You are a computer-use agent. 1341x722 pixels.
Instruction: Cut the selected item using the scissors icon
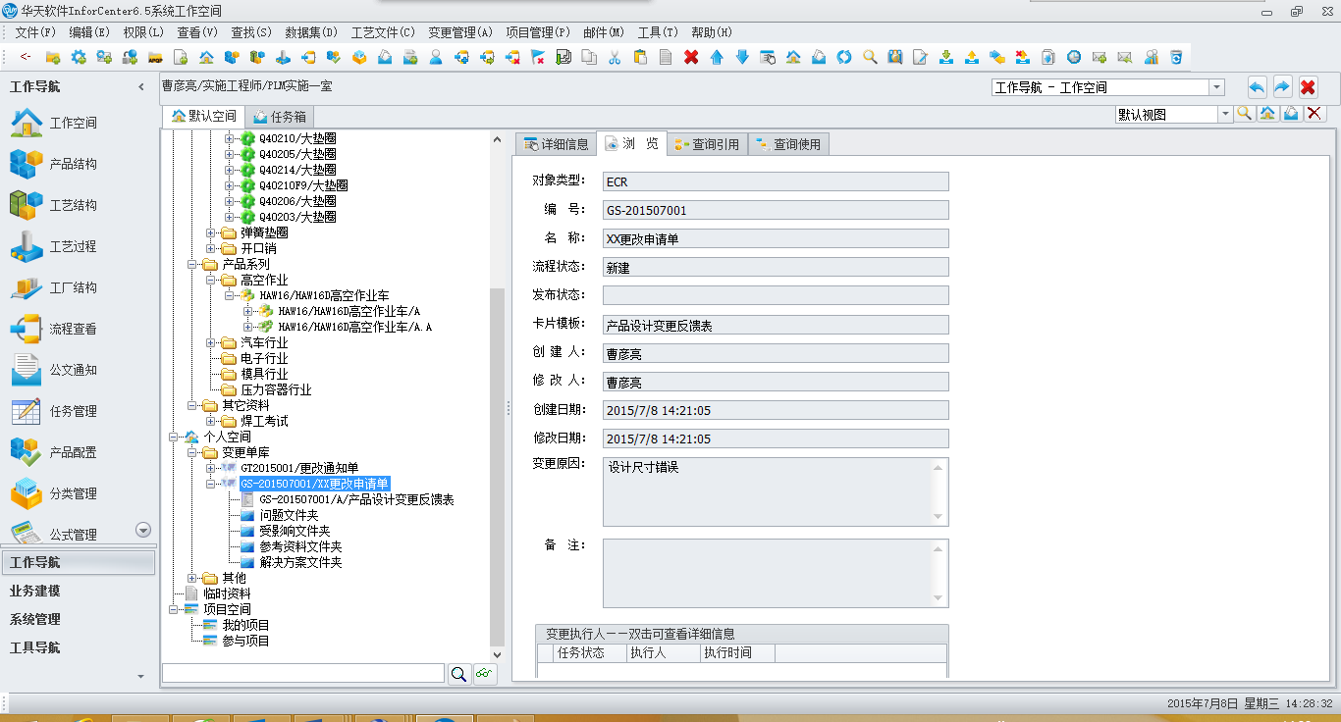tap(614, 58)
